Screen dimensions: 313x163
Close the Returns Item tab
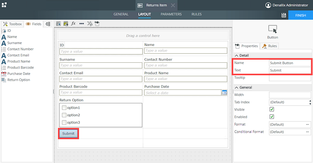pos(173,5)
